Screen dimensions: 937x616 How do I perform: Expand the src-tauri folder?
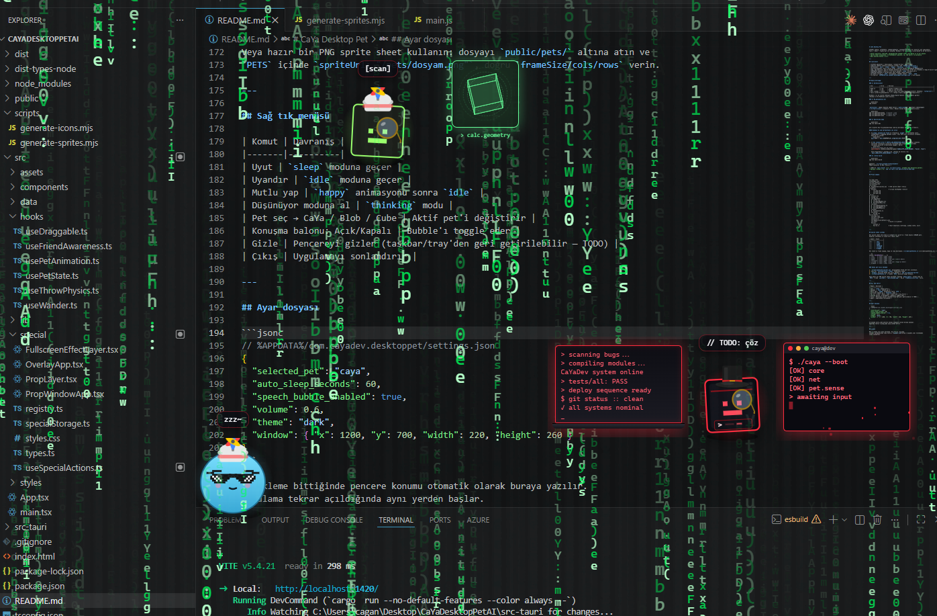tap(30, 527)
